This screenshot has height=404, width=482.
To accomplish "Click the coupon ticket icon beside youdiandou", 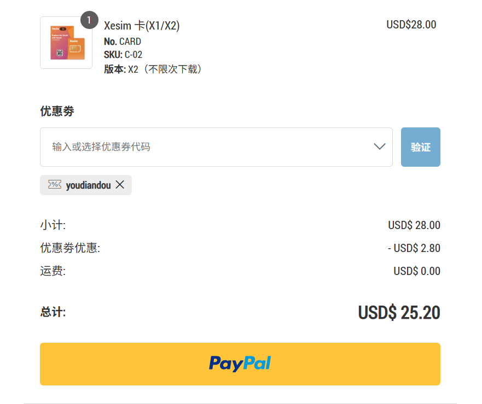I will click(x=55, y=185).
